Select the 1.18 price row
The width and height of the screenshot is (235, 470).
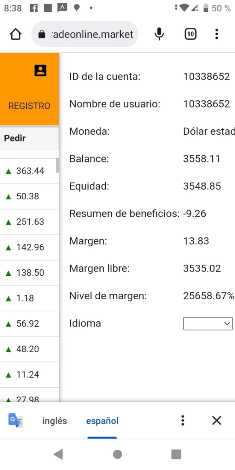tap(29, 298)
